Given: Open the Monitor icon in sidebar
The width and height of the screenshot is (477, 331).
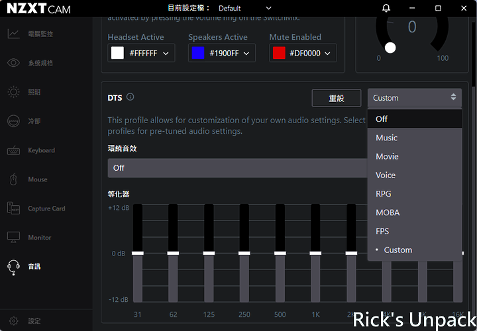Looking at the screenshot, I should point(13,238).
